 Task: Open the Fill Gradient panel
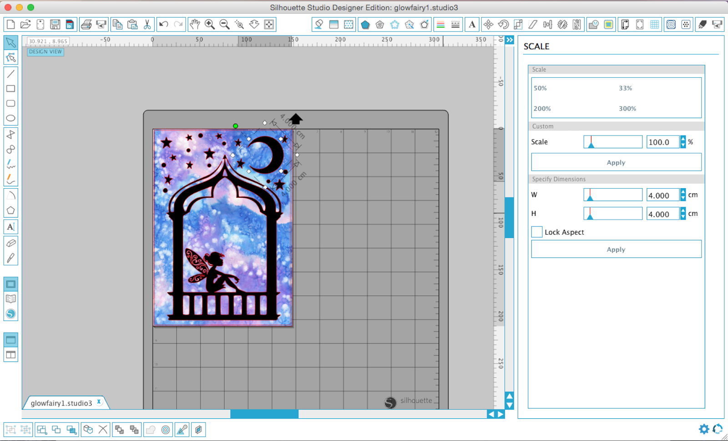(334, 25)
